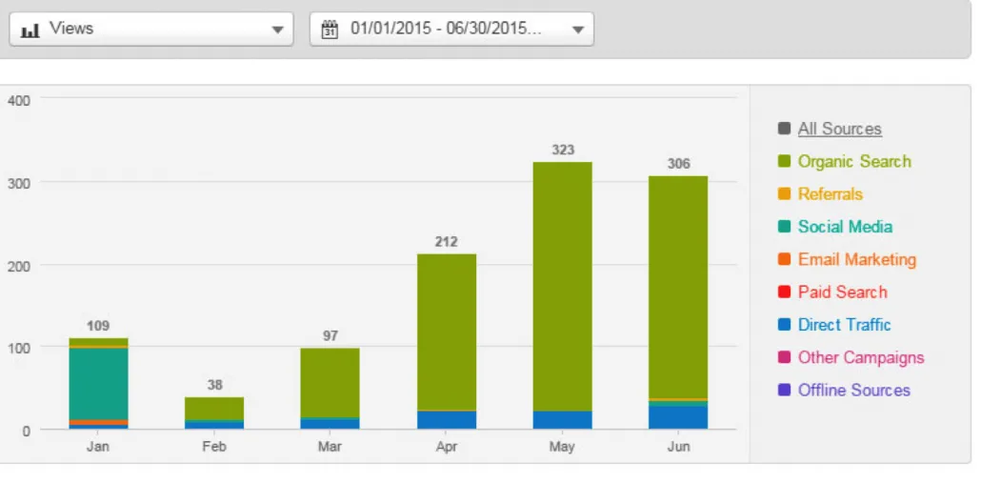The width and height of the screenshot is (981, 483).
Task: Toggle Referrals series in legend
Action: 830,194
